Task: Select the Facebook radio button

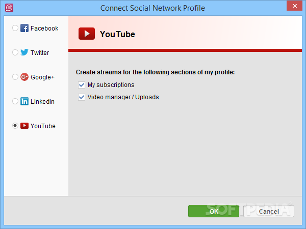Action: click(x=15, y=28)
